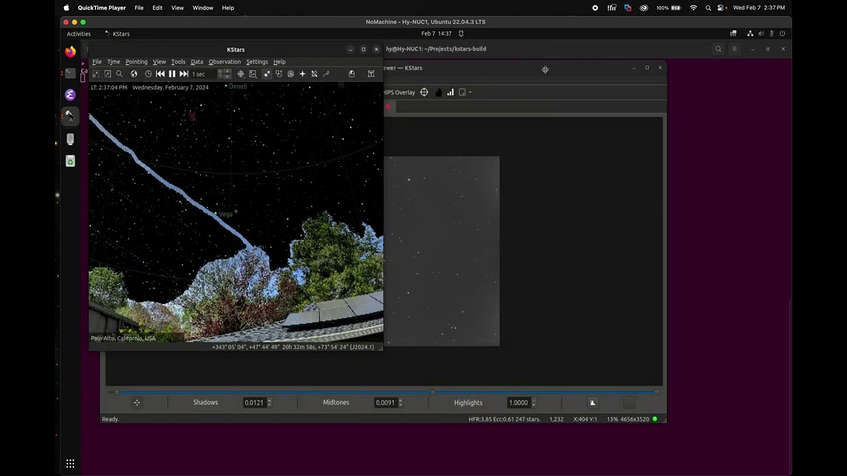The width and height of the screenshot is (847, 476).
Task: Adjust the Midtones spinner arrows
Action: tap(400, 403)
